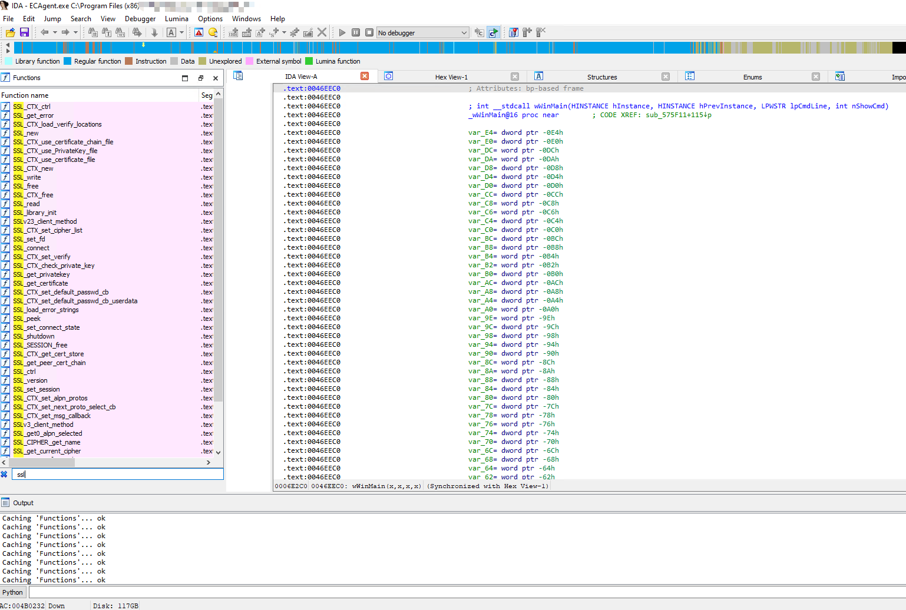The image size is (906, 610).
Task: Start process with the play button
Action: coord(342,32)
